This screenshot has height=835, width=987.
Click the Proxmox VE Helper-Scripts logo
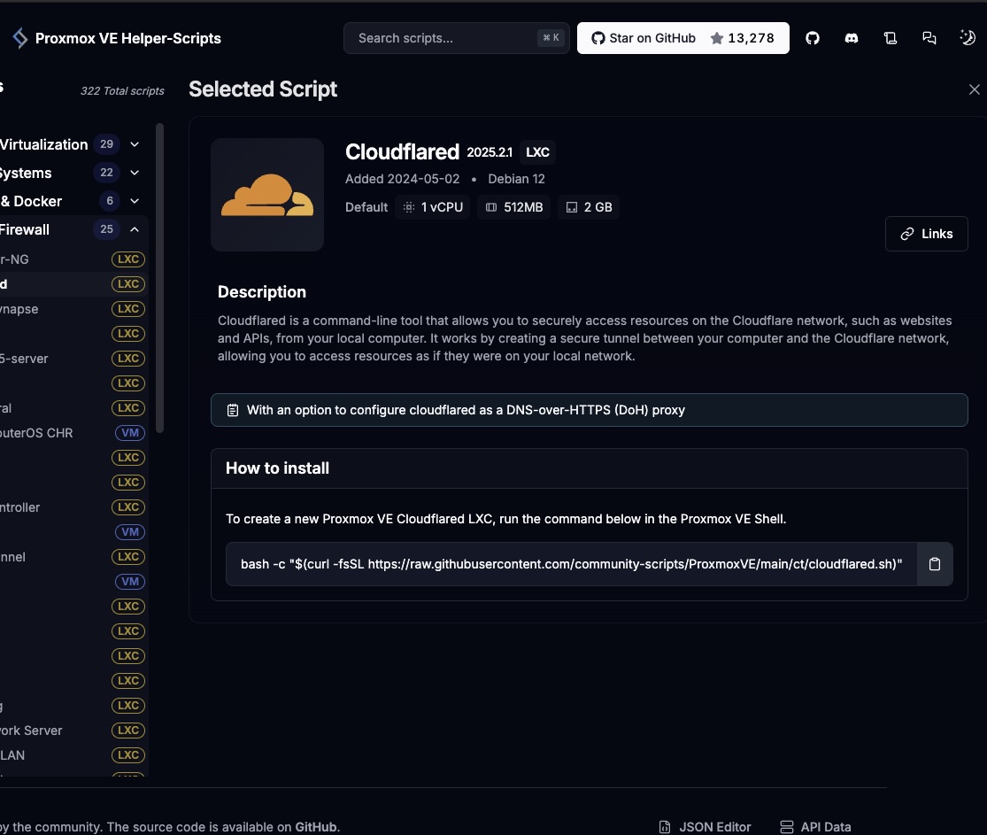(21, 38)
